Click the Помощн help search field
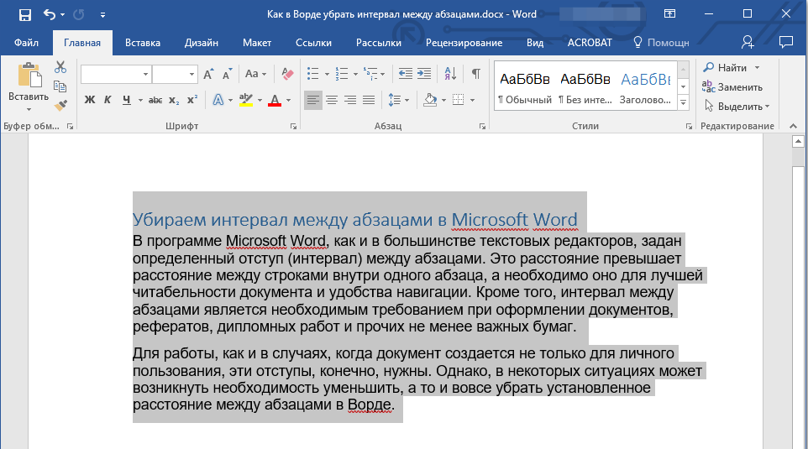Image resolution: width=808 pixels, height=449 pixels. click(667, 42)
